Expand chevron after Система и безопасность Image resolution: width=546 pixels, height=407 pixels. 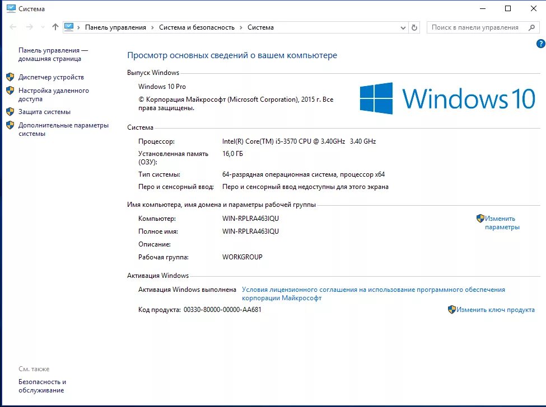point(241,27)
